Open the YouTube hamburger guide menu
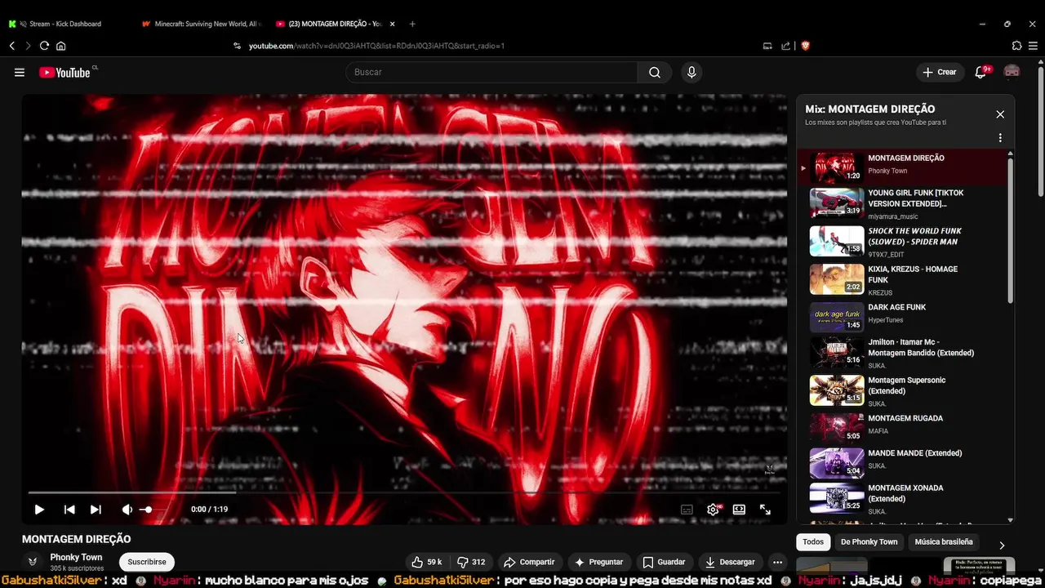The image size is (1045, 588). (x=19, y=72)
